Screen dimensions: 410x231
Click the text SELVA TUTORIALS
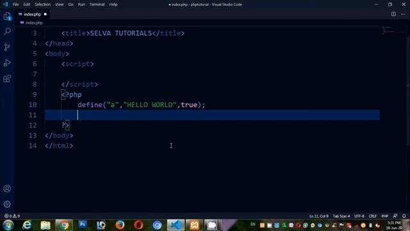121,33
